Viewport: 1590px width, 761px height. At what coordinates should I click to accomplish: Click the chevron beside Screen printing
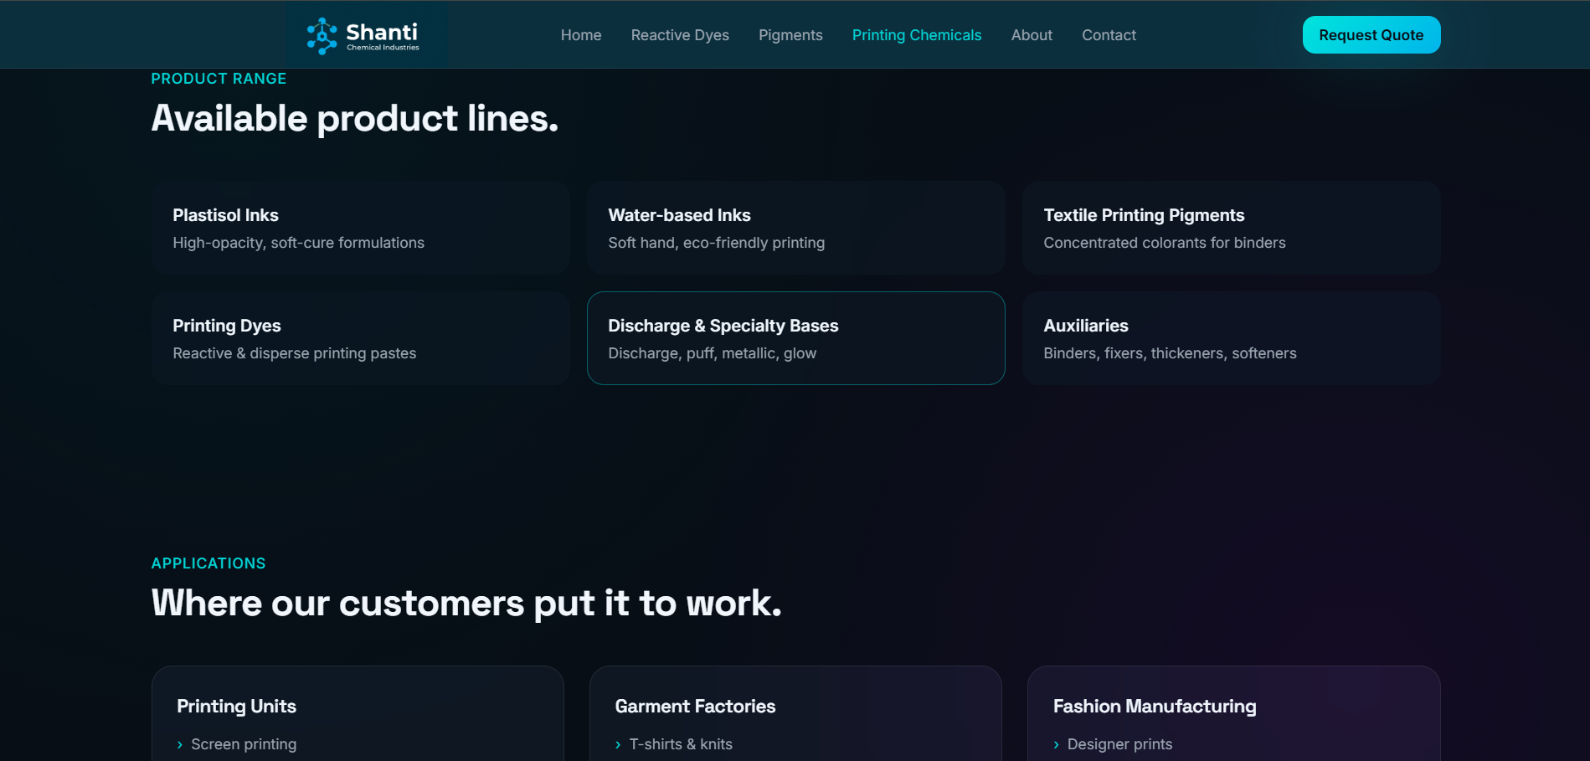(180, 744)
